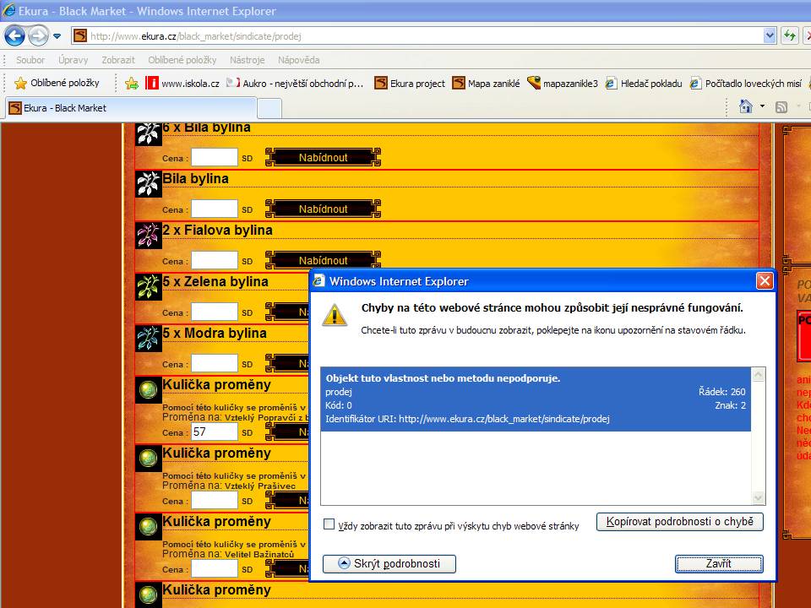Click the add to favorites bar icon
The image size is (811, 608).
click(x=131, y=83)
